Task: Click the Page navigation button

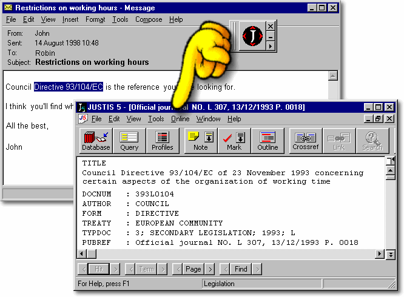Action: [x=194, y=269]
